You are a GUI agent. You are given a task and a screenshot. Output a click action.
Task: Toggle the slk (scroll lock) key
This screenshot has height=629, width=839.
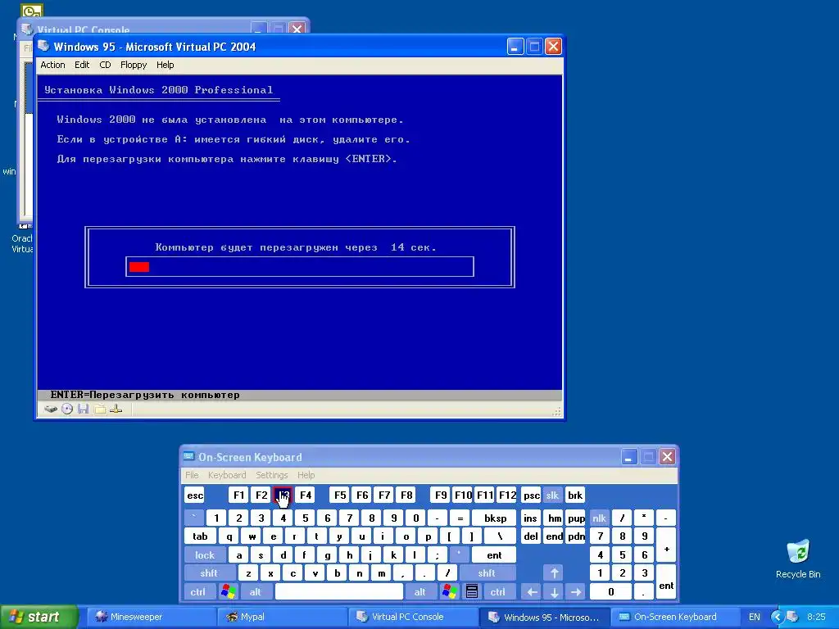pos(552,496)
